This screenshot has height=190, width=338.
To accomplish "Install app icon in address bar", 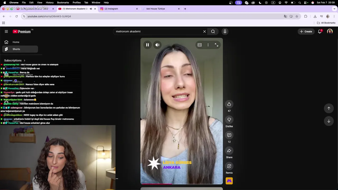I will point(291,16).
